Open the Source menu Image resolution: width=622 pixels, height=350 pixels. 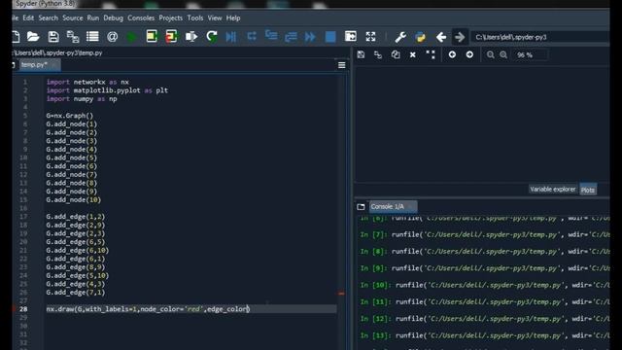[73, 17]
